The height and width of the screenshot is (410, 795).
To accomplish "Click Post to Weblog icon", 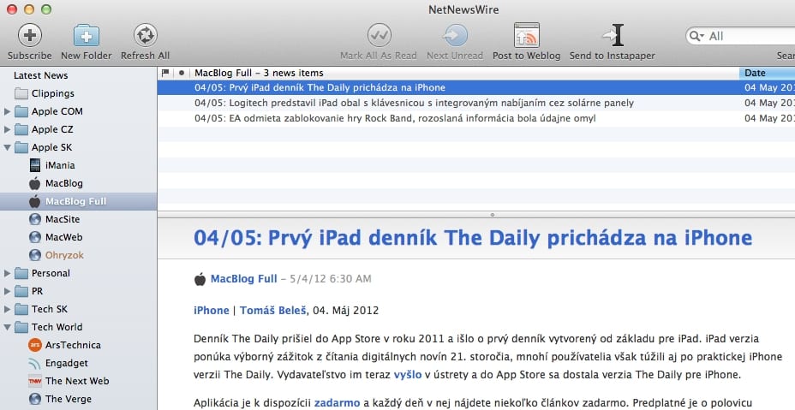I will tap(526, 35).
